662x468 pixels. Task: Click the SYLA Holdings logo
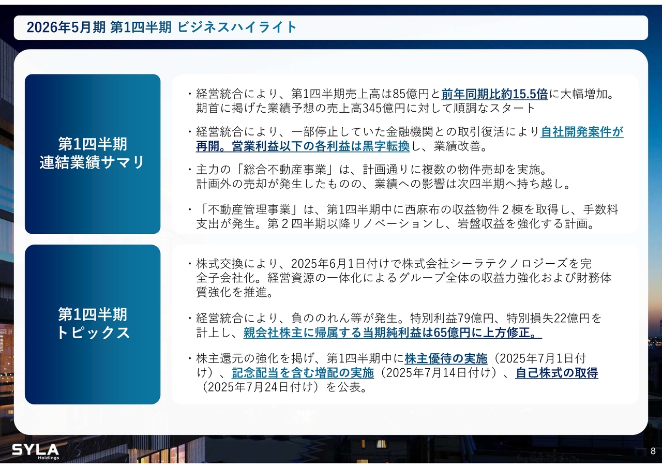36,450
